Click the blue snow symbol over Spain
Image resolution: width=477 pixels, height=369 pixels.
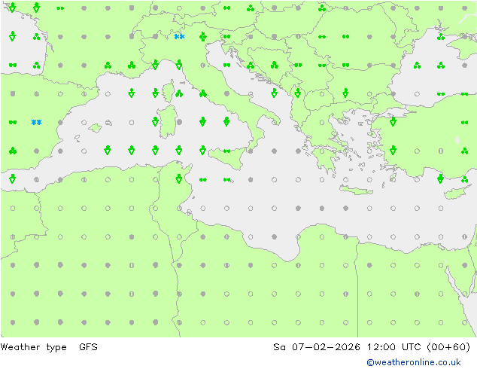point(37,123)
